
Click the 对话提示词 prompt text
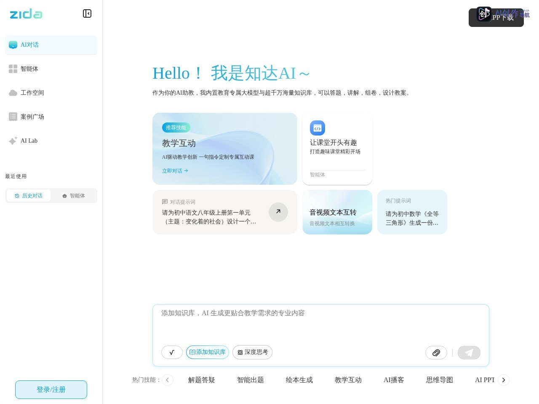pos(209,217)
